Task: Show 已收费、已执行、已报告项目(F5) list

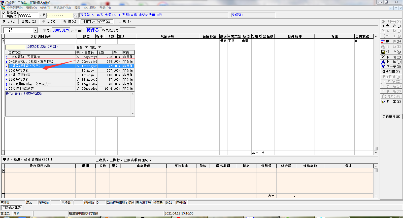Action: pyautogui.click(x=124, y=160)
